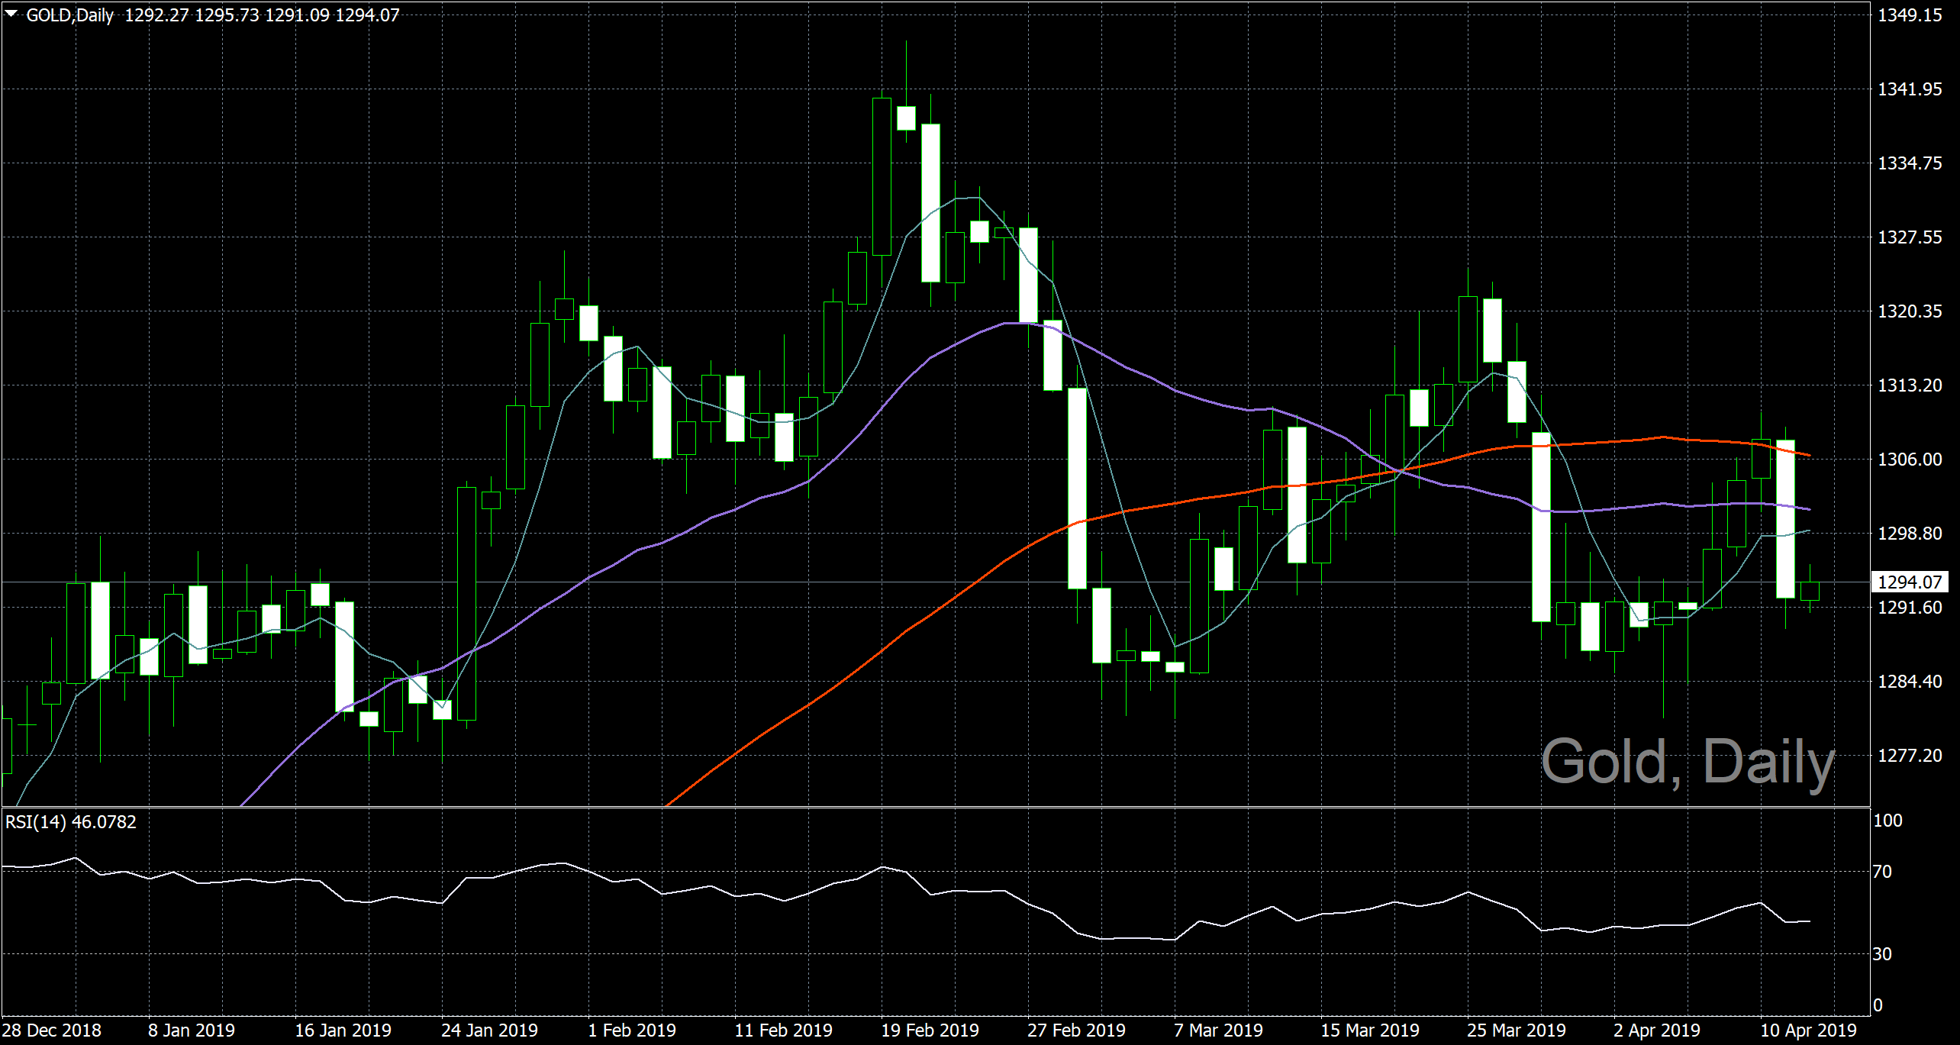Click the 1306.00 price axis label

(1910, 460)
